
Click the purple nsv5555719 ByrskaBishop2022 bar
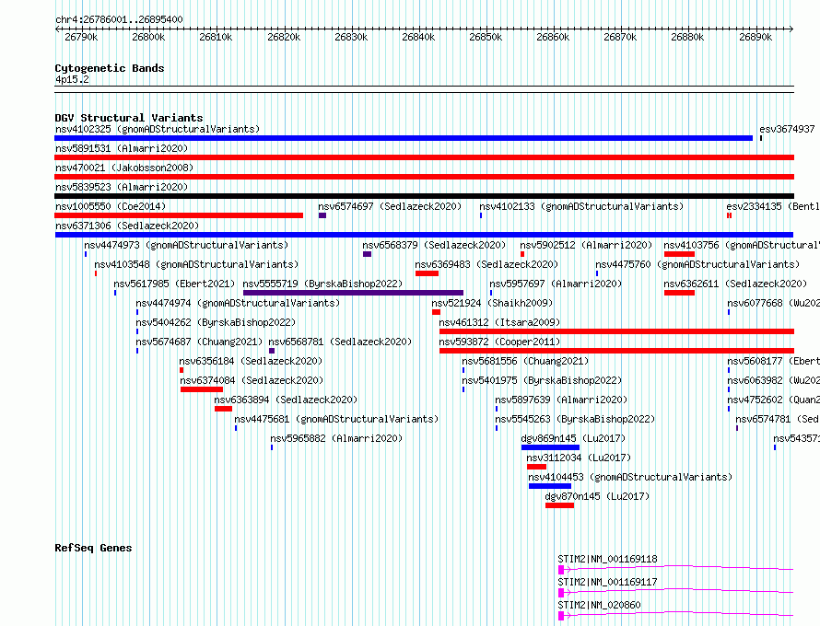point(353,293)
